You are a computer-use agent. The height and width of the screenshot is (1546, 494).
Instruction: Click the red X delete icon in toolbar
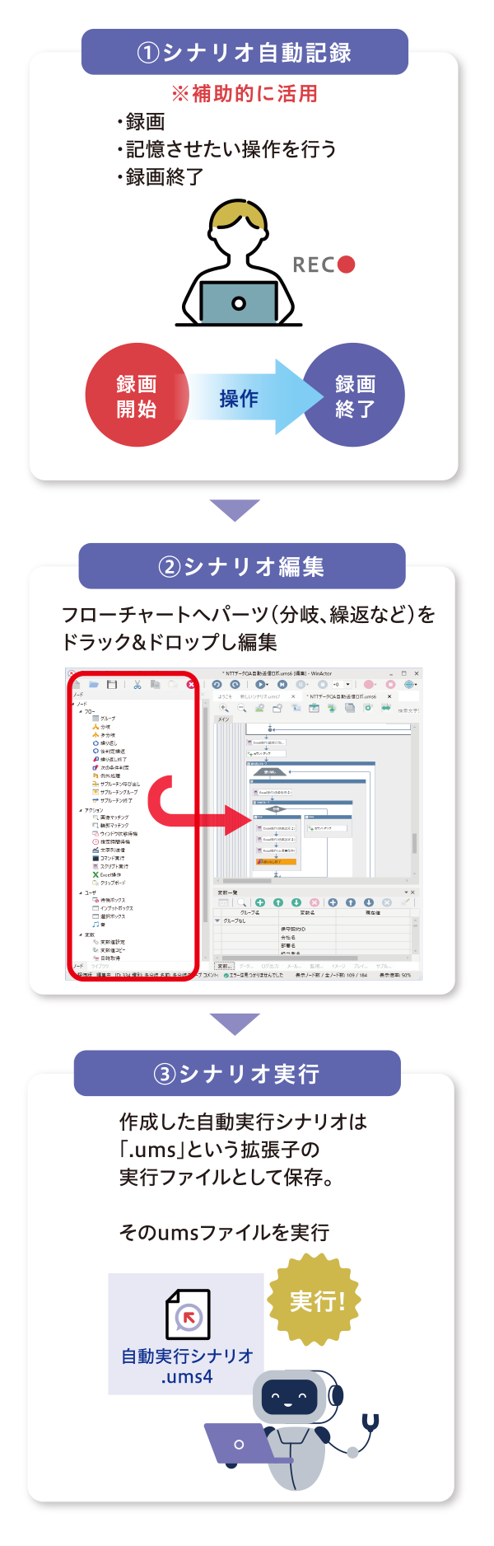click(191, 684)
